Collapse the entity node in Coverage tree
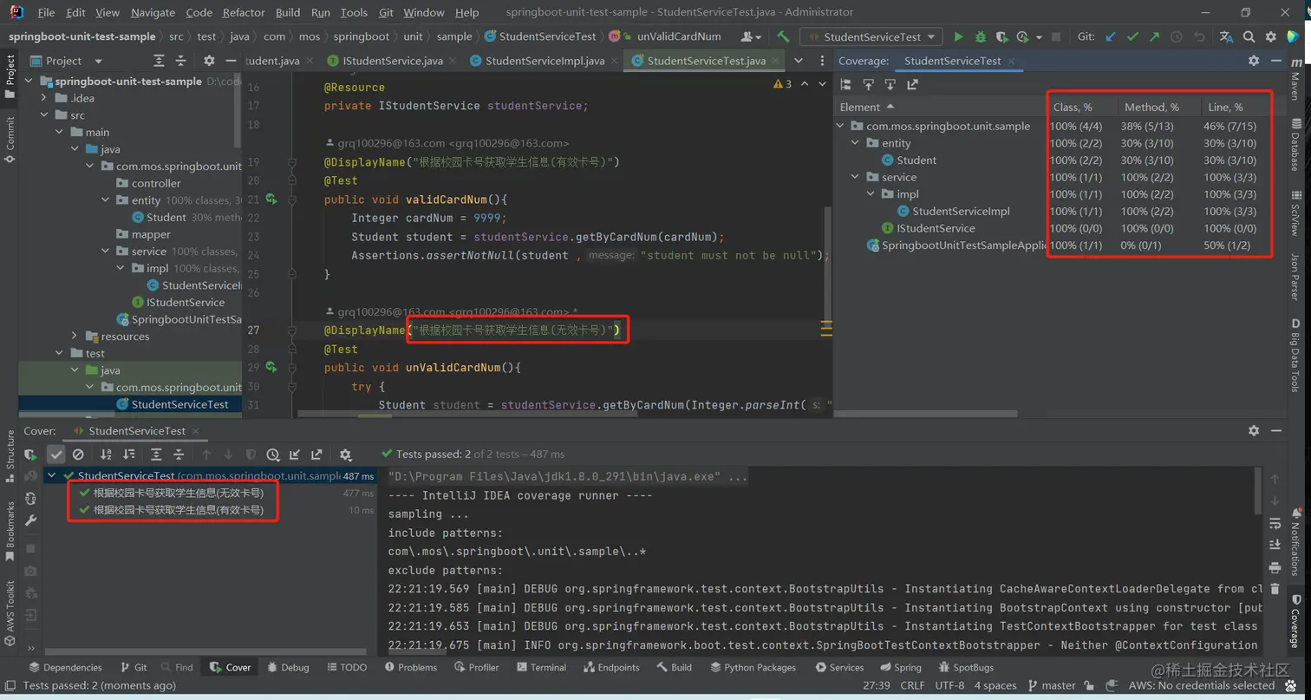Viewport: 1311px width, 700px height. click(x=855, y=143)
